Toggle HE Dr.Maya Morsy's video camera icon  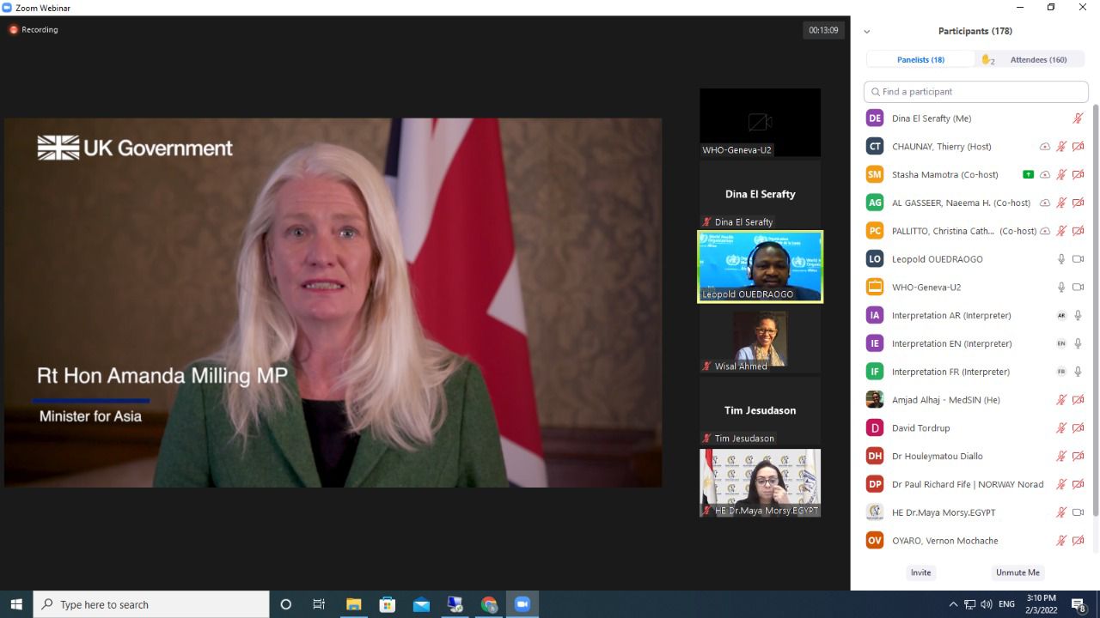coord(1078,512)
